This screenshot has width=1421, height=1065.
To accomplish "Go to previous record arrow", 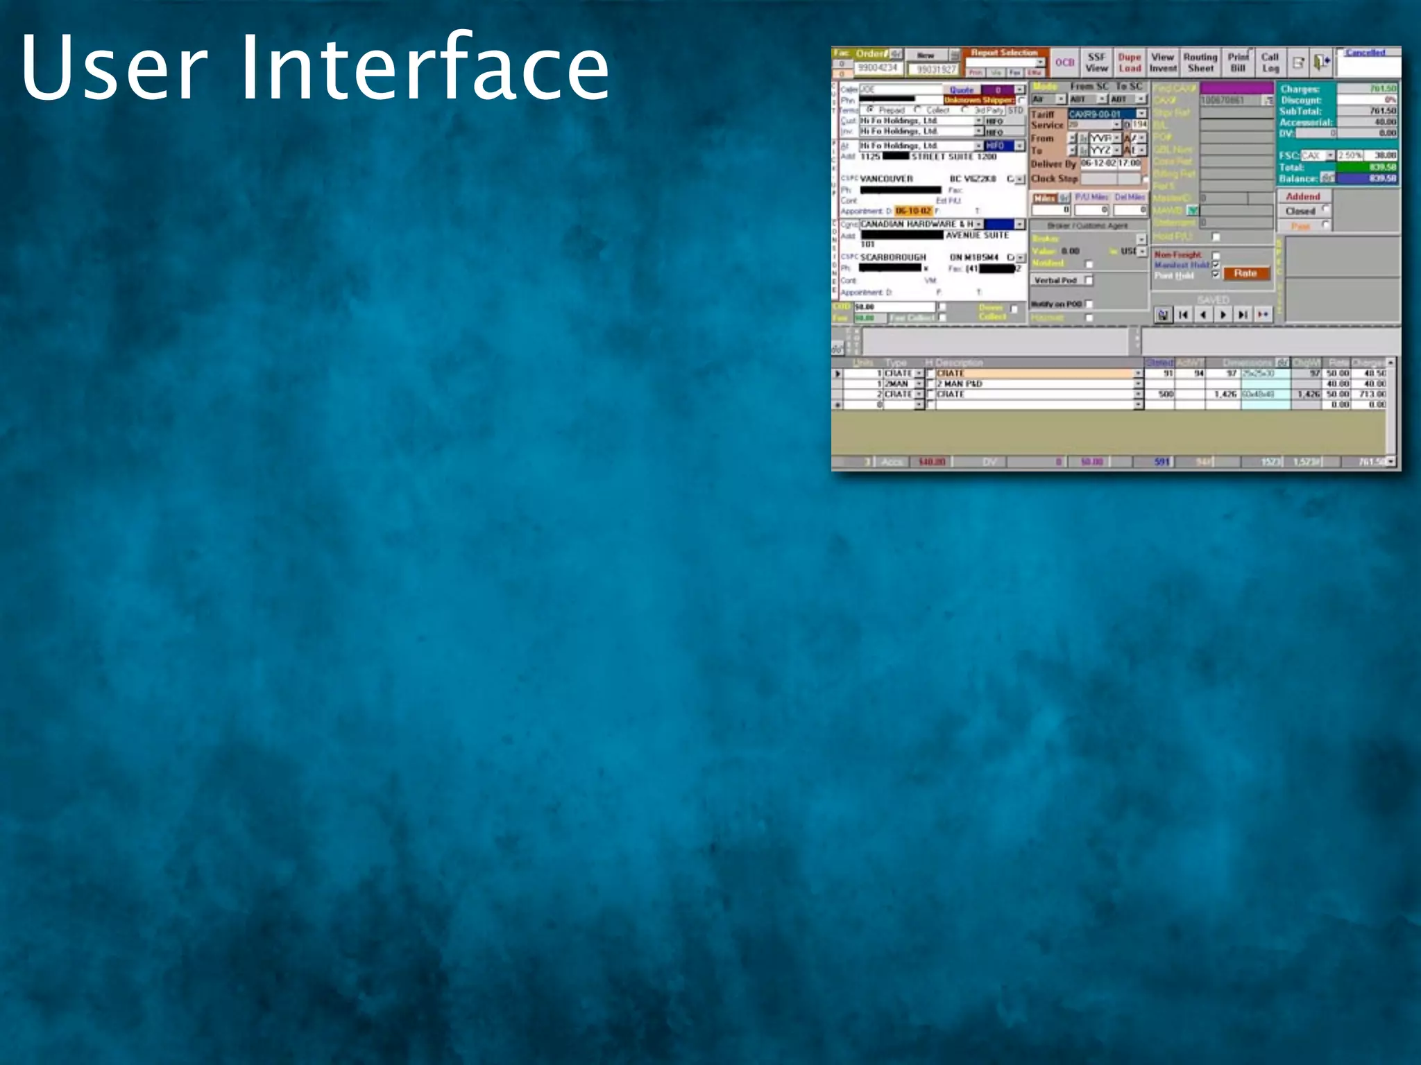I will (x=1203, y=315).
